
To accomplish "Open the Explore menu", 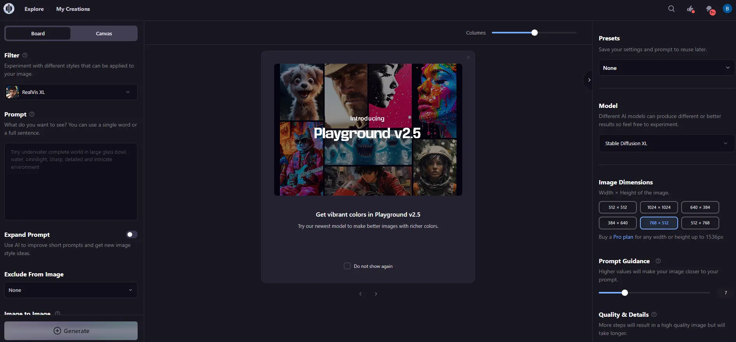I will [34, 9].
